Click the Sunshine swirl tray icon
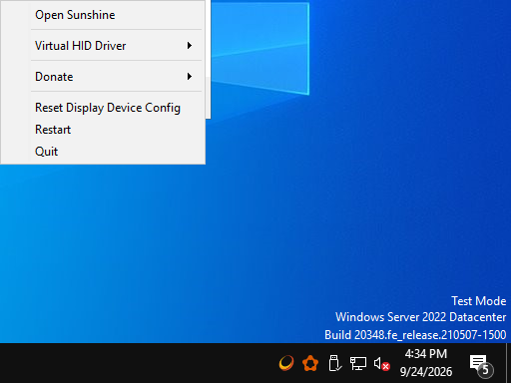This screenshot has width=511, height=383. coord(286,363)
